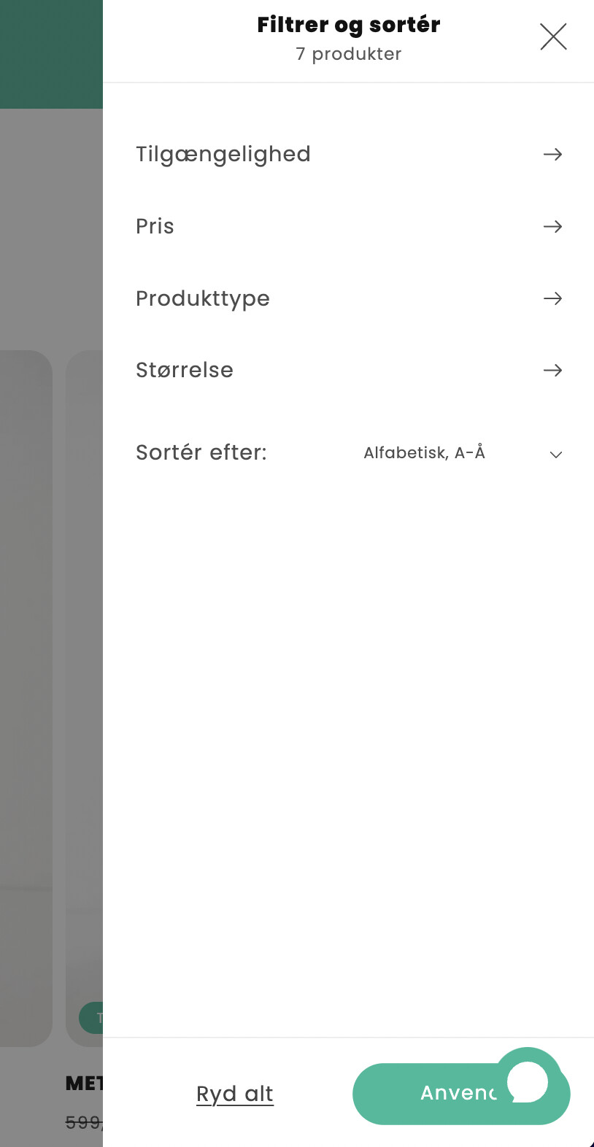
Task: Click the arrow icon next to Størrelse
Action: tap(552, 370)
